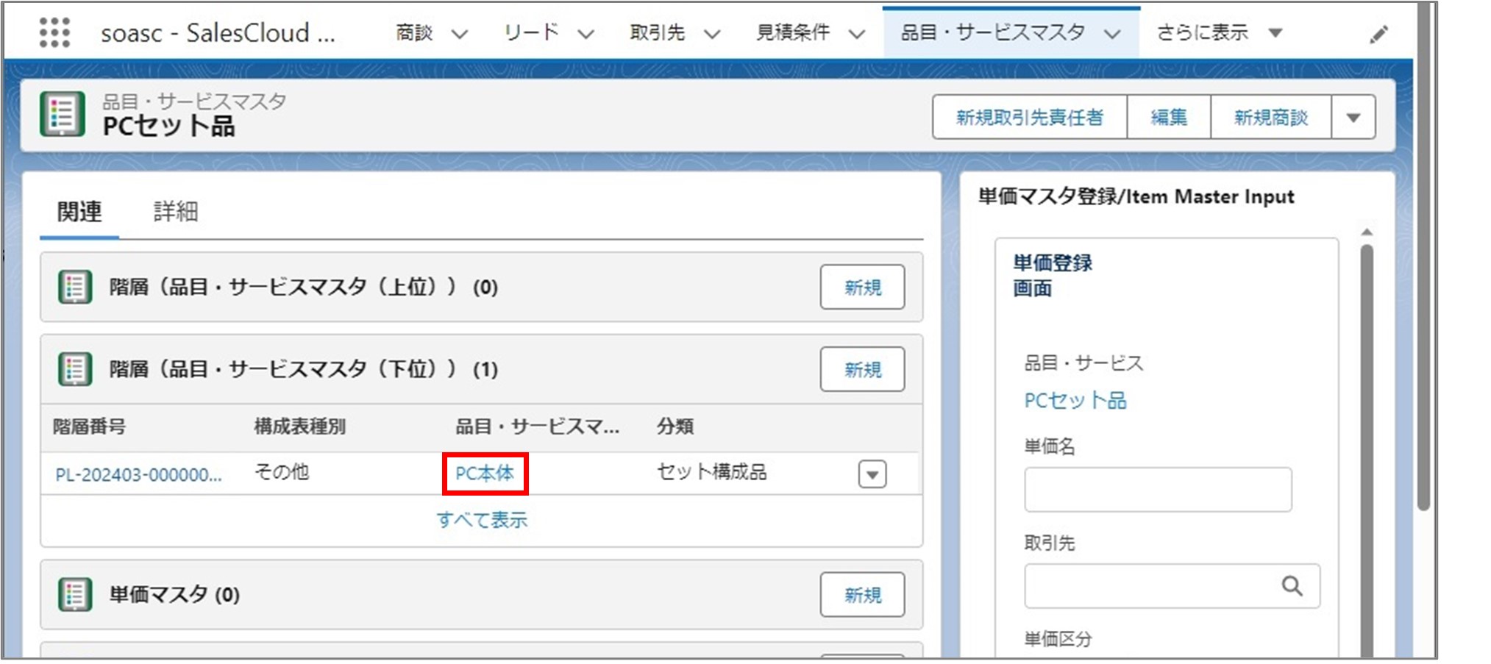Expand the 商談 navigation chevron
This screenshot has height=664, width=1491.
pyautogui.click(x=460, y=34)
